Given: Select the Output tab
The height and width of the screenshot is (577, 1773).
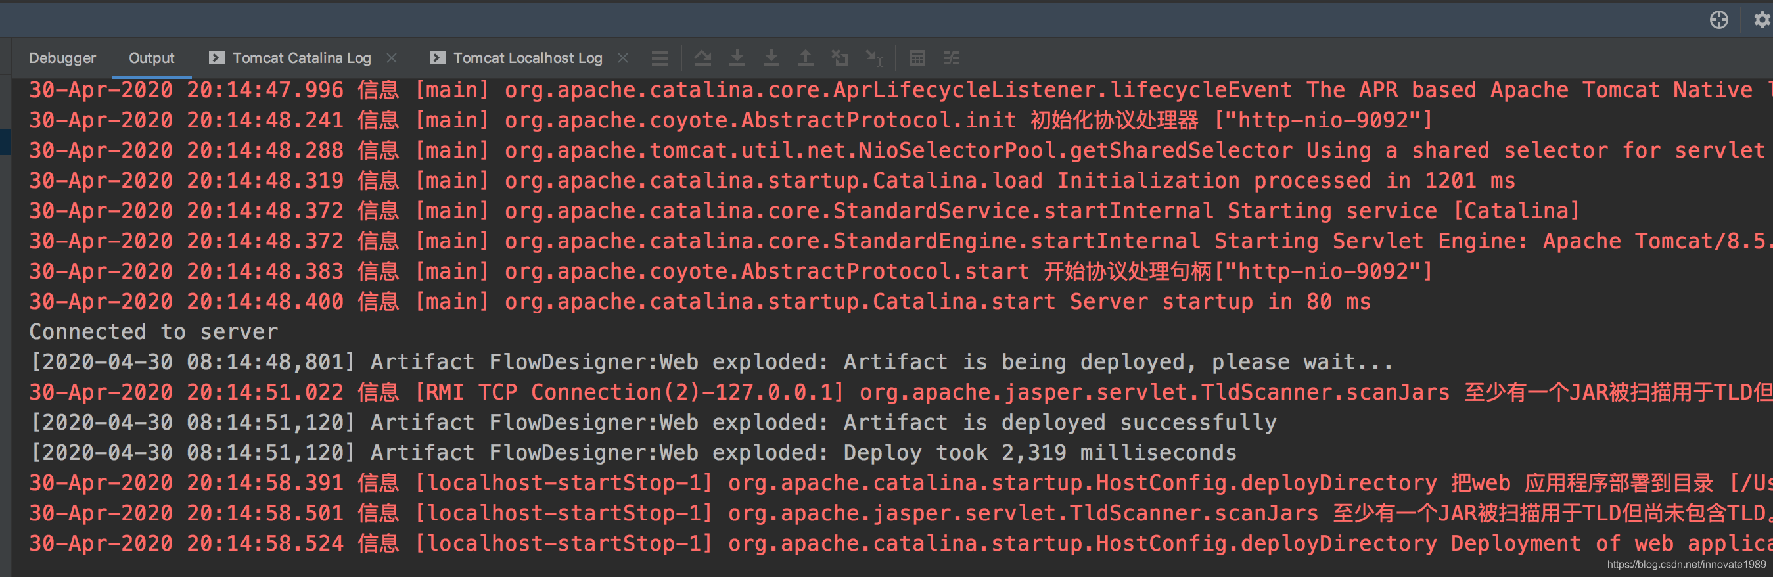Looking at the screenshot, I should [x=151, y=58].
